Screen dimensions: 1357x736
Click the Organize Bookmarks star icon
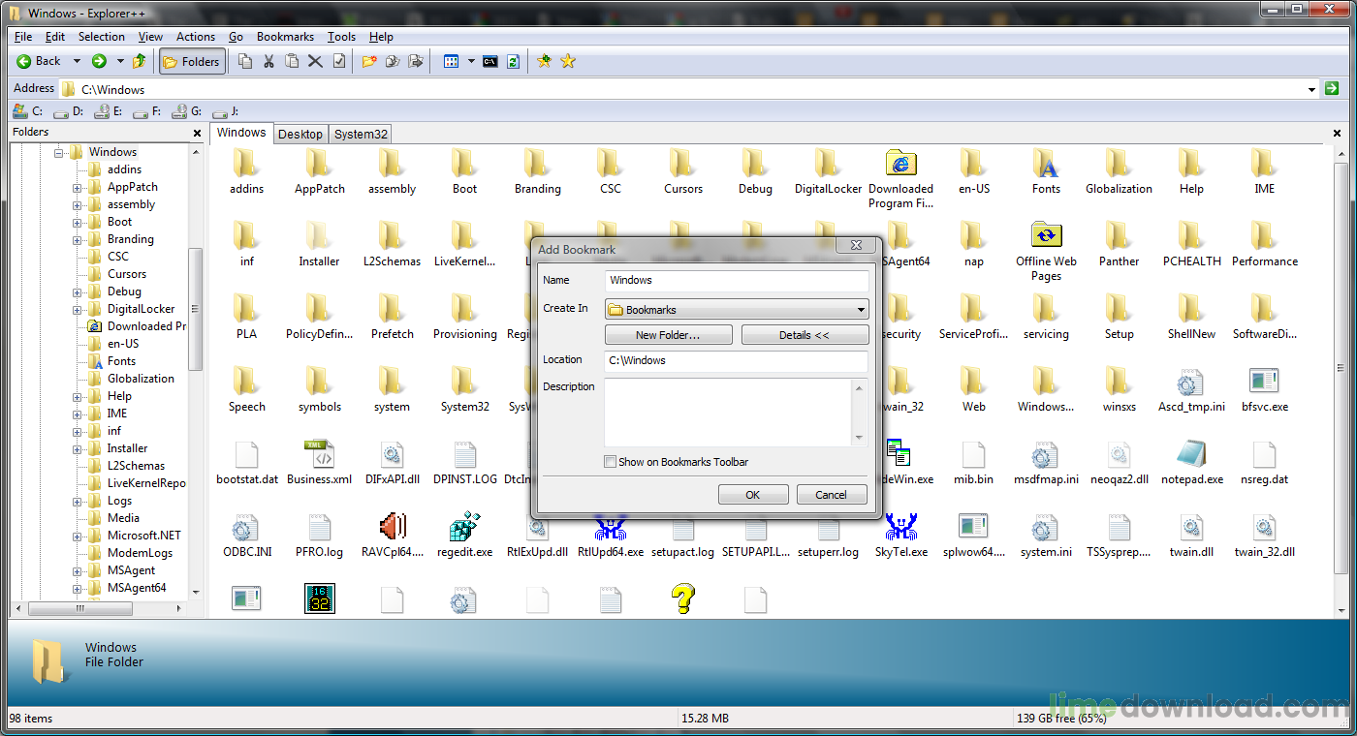(x=568, y=61)
